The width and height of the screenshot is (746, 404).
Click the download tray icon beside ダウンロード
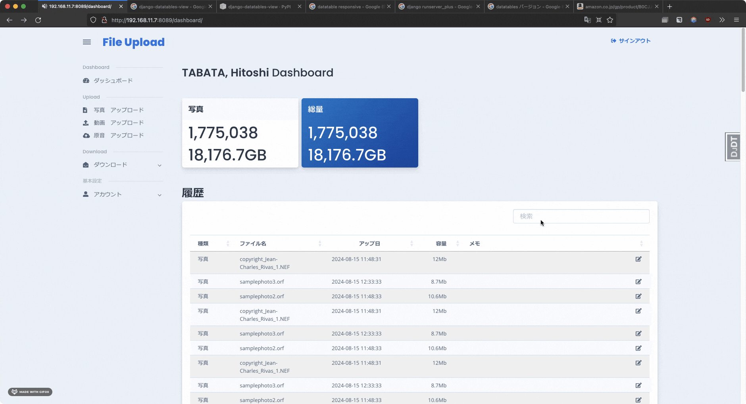tap(86, 165)
